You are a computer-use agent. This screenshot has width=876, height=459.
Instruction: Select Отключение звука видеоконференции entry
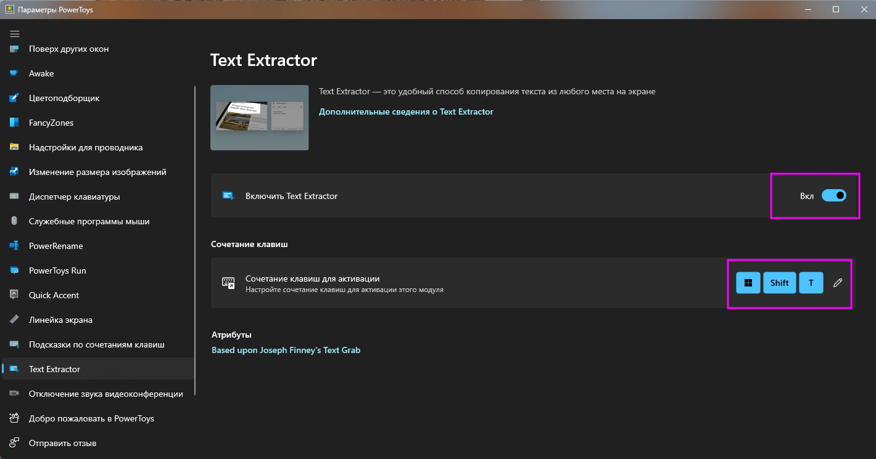point(97,394)
